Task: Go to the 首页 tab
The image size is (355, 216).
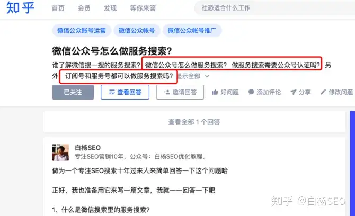Action: pos(58,8)
